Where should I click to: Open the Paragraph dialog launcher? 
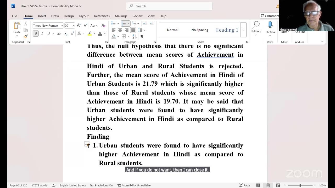155,42
